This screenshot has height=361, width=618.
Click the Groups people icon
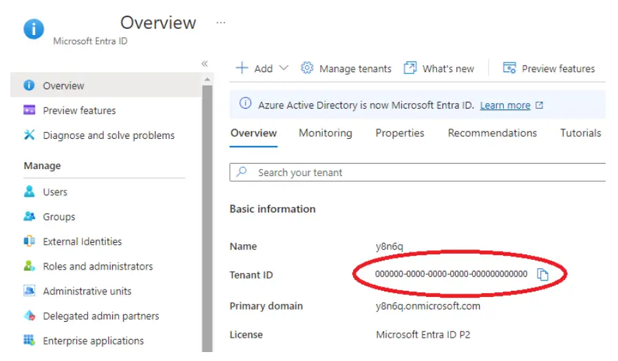(x=29, y=216)
